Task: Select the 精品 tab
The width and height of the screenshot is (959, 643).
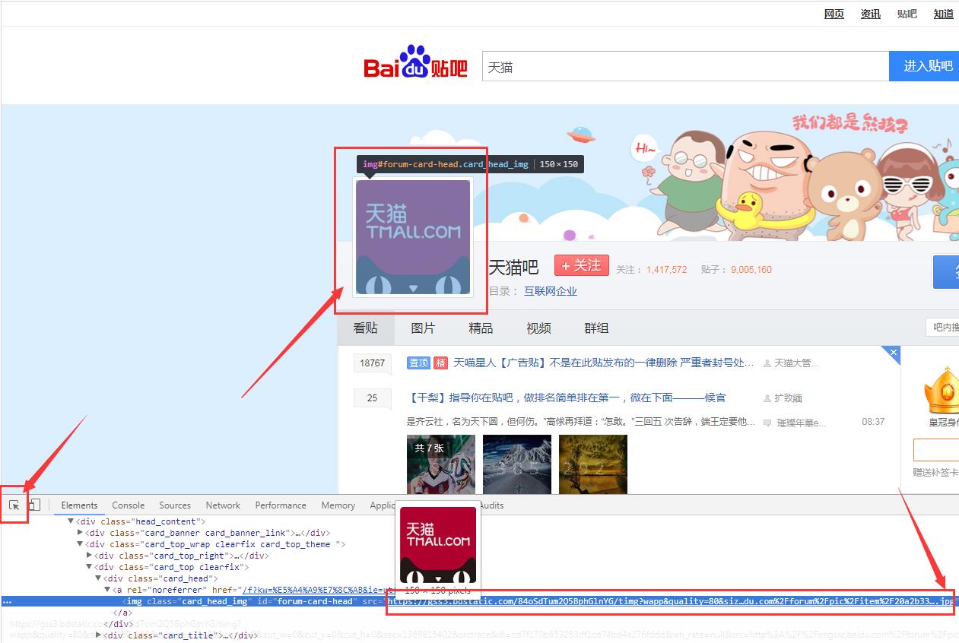Action: (x=481, y=328)
